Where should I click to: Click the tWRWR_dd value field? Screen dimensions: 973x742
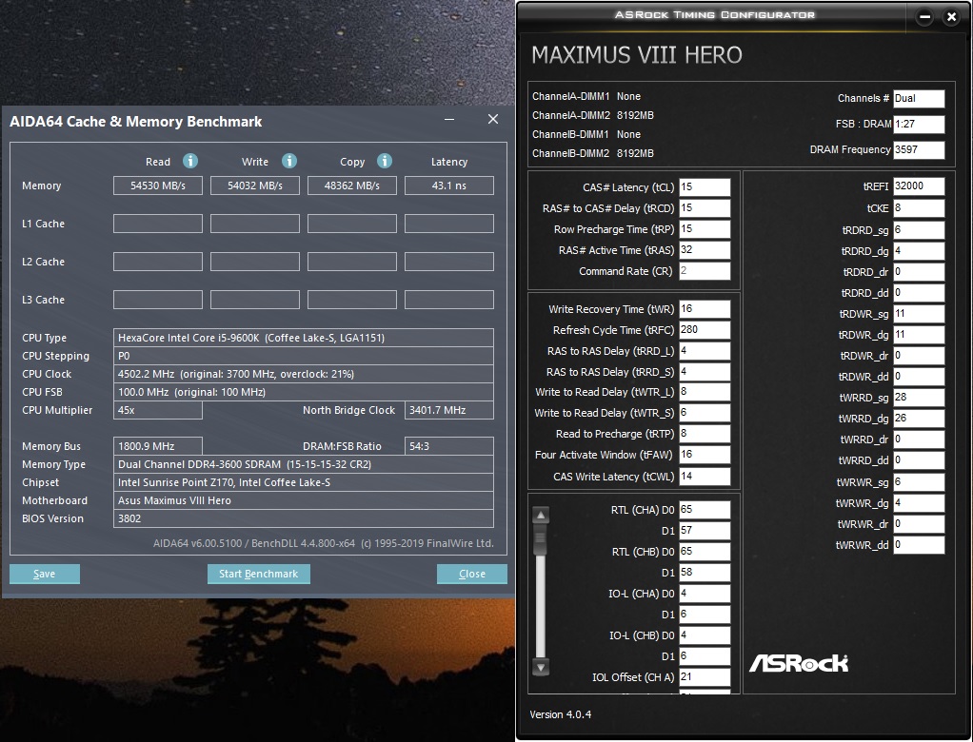(919, 545)
